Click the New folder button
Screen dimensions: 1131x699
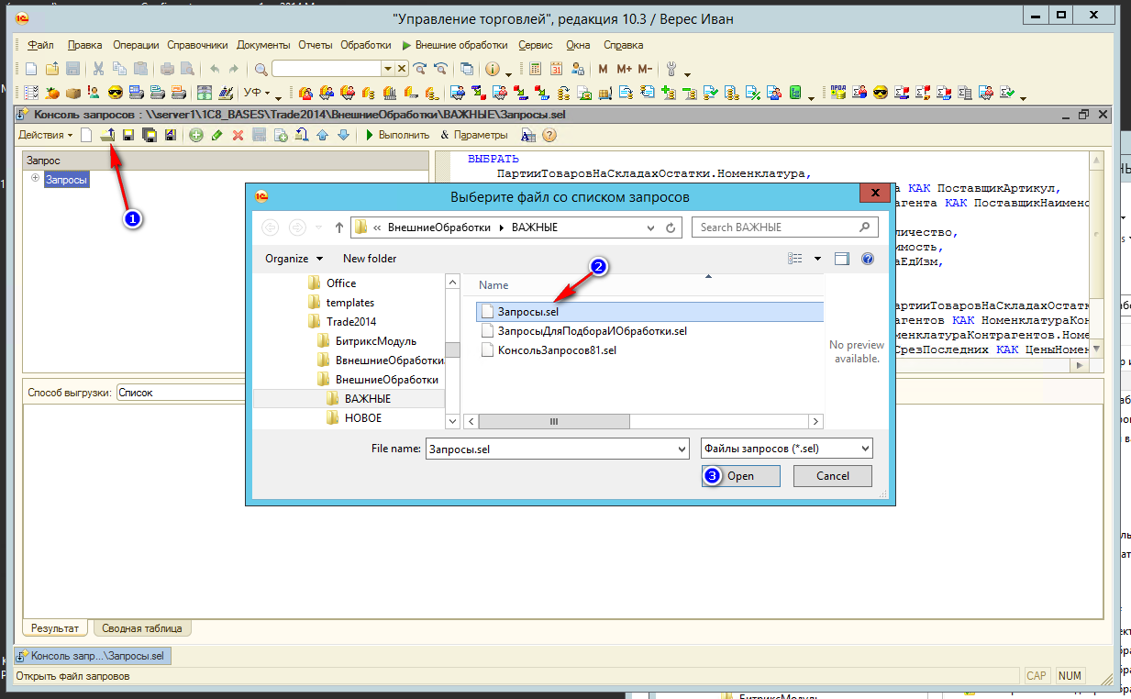[x=370, y=259]
